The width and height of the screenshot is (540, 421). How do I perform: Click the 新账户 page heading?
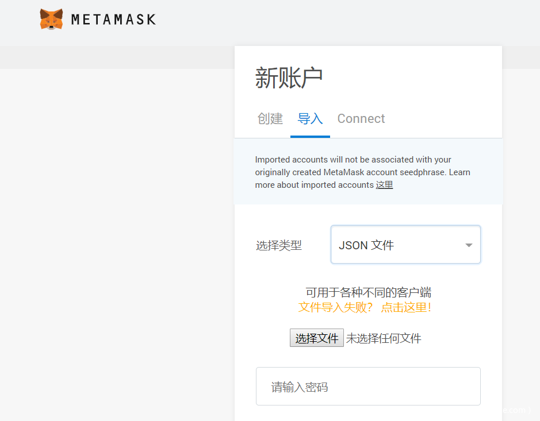click(x=289, y=78)
